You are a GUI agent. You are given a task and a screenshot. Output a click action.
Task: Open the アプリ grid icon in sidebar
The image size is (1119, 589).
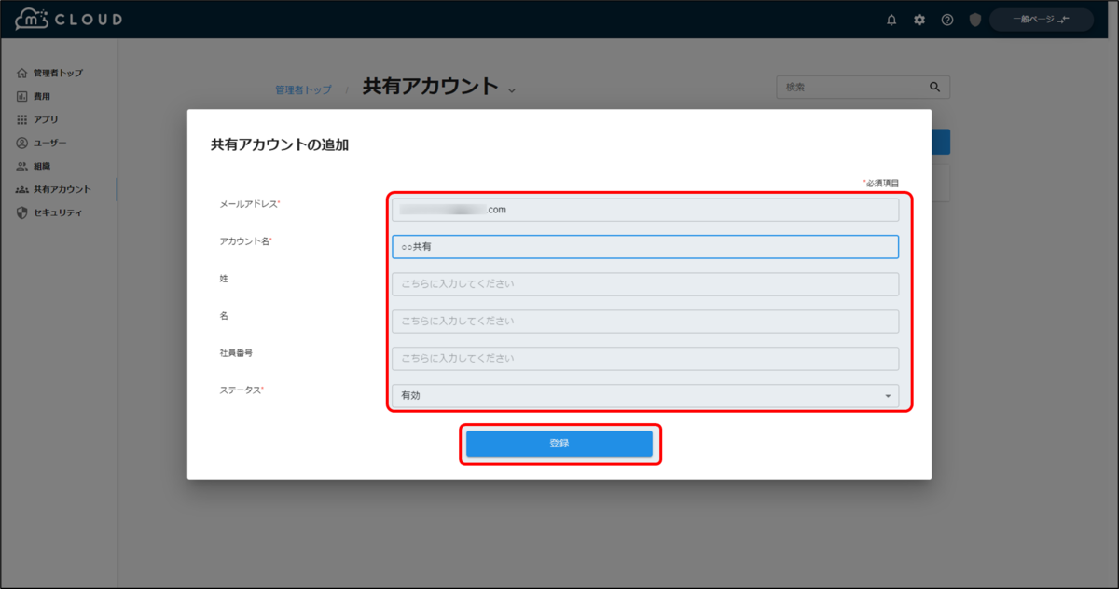(21, 118)
